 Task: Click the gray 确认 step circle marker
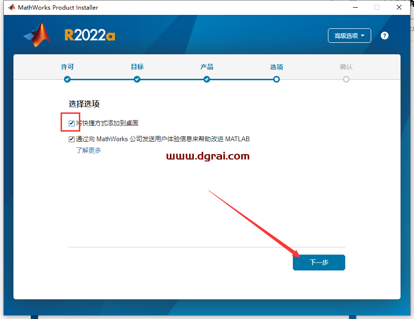pos(346,79)
